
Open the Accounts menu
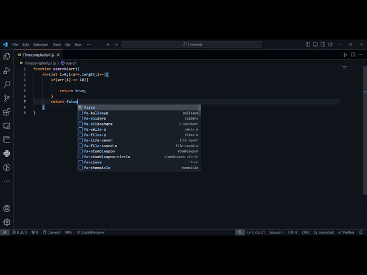[x=7, y=209]
